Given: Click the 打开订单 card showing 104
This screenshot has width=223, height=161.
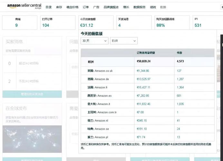Looking at the screenshot, I should click(58, 23).
